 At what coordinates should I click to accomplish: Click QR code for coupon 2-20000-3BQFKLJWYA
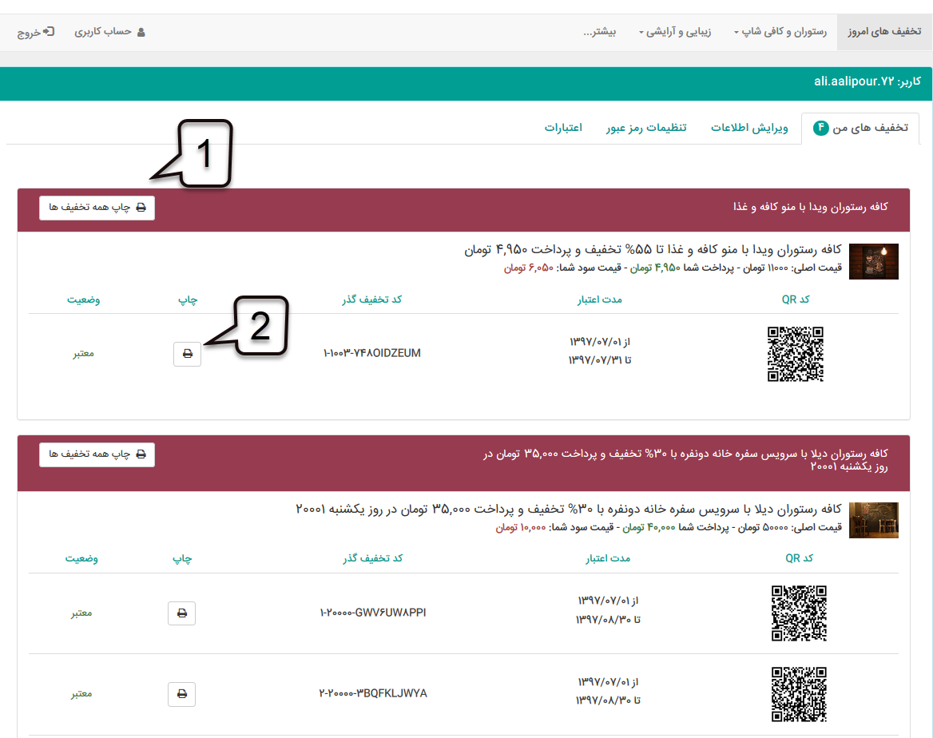(x=798, y=694)
